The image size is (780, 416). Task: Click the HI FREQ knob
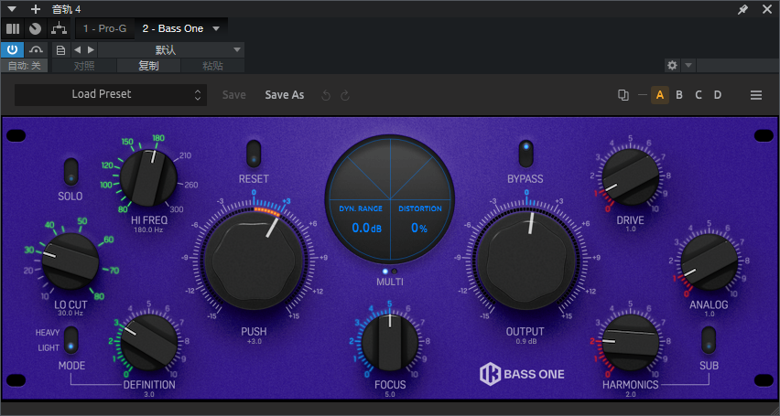click(x=148, y=178)
